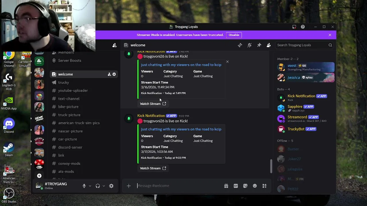Select the ats-mods channel
The width and height of the screenshot is (367, 206).
[83, 172]
